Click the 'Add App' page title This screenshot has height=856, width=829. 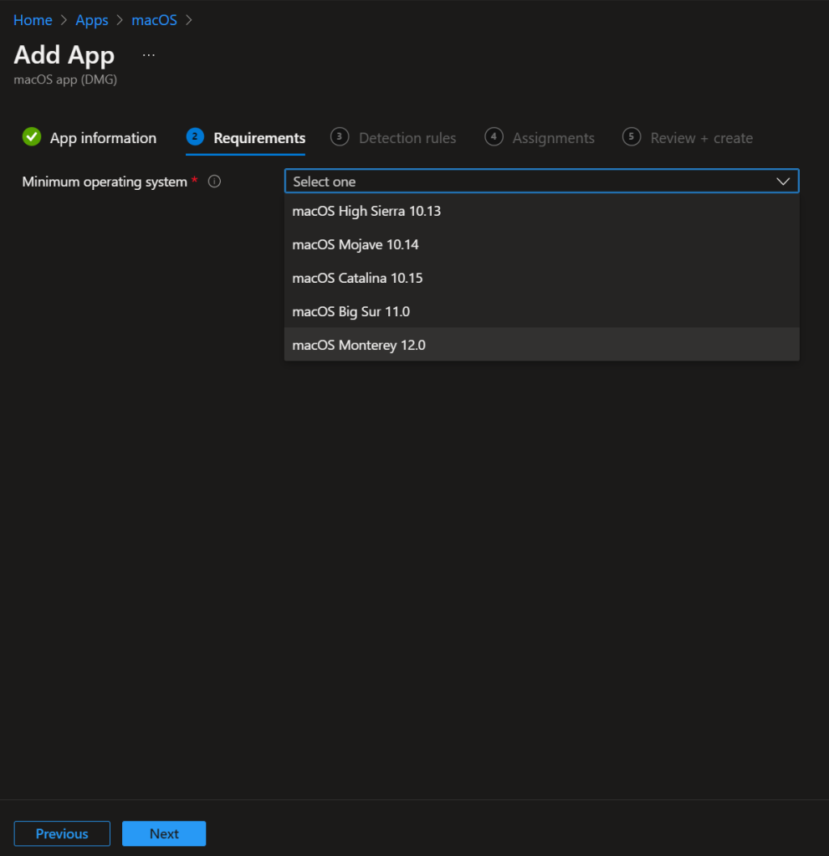[64, 55]
